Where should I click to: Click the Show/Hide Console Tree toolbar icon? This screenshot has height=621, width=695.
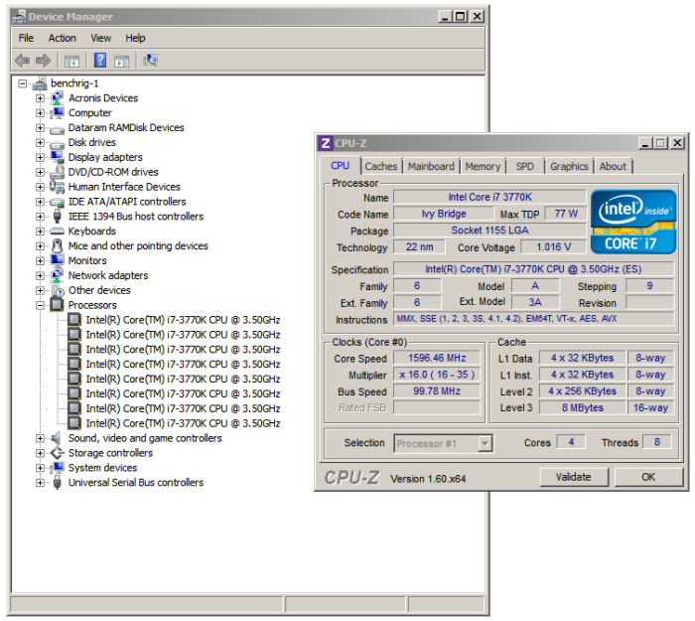tap(71, 61)
